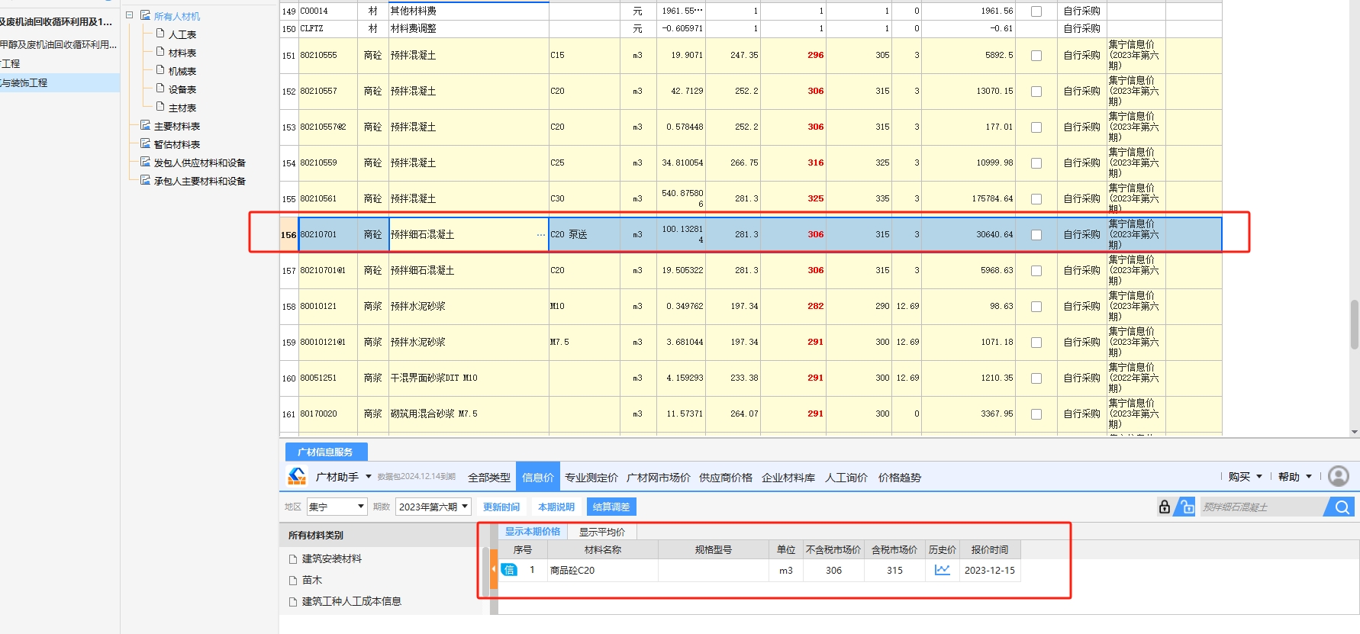Click ellipsis button in 预拌细石混凝土 cell
The height and width of the screenshot is (634, 1360).
coord(541,235)
